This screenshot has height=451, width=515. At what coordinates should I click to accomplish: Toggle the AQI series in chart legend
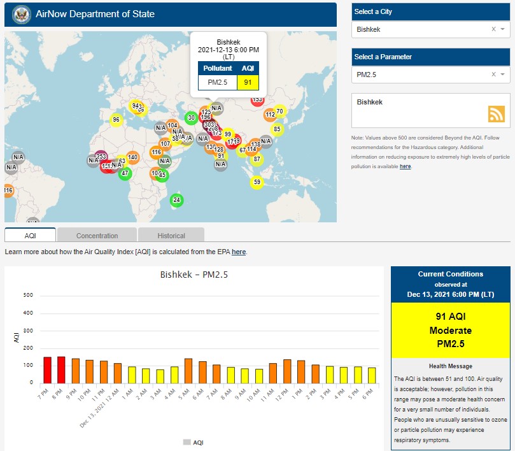coord(193,441)
